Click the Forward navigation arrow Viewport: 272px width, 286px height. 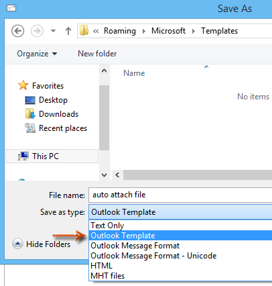point(37,31)
